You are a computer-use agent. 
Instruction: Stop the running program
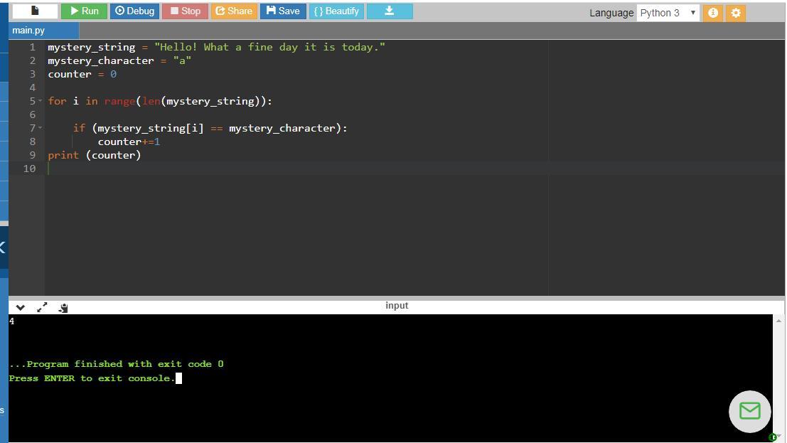[186, 11]
